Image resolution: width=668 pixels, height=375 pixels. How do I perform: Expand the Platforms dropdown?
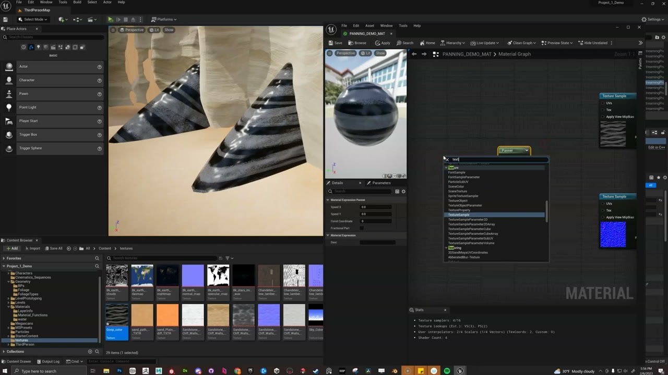click(x=164, y=19)
